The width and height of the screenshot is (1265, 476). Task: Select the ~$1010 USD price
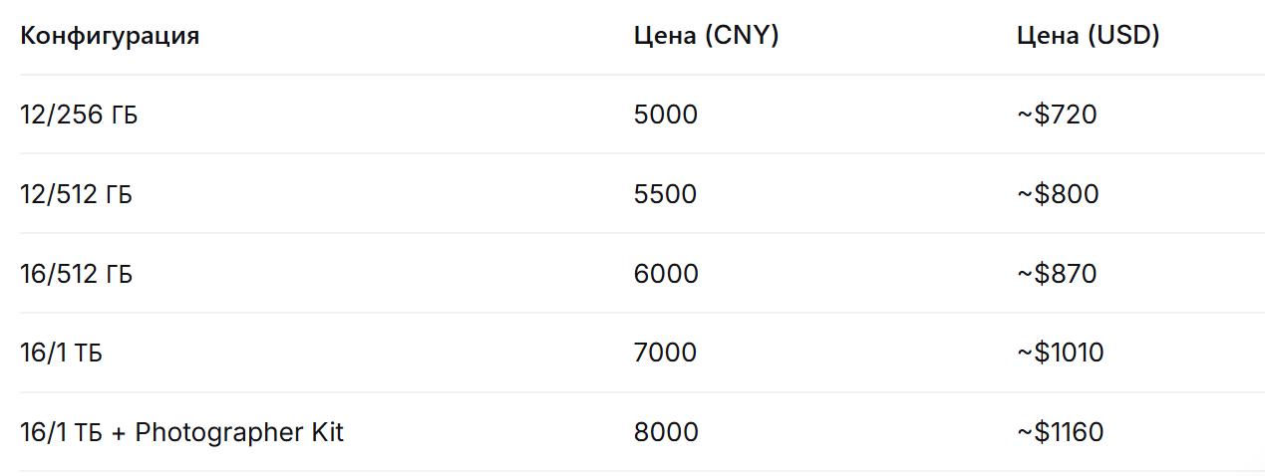1060,354
